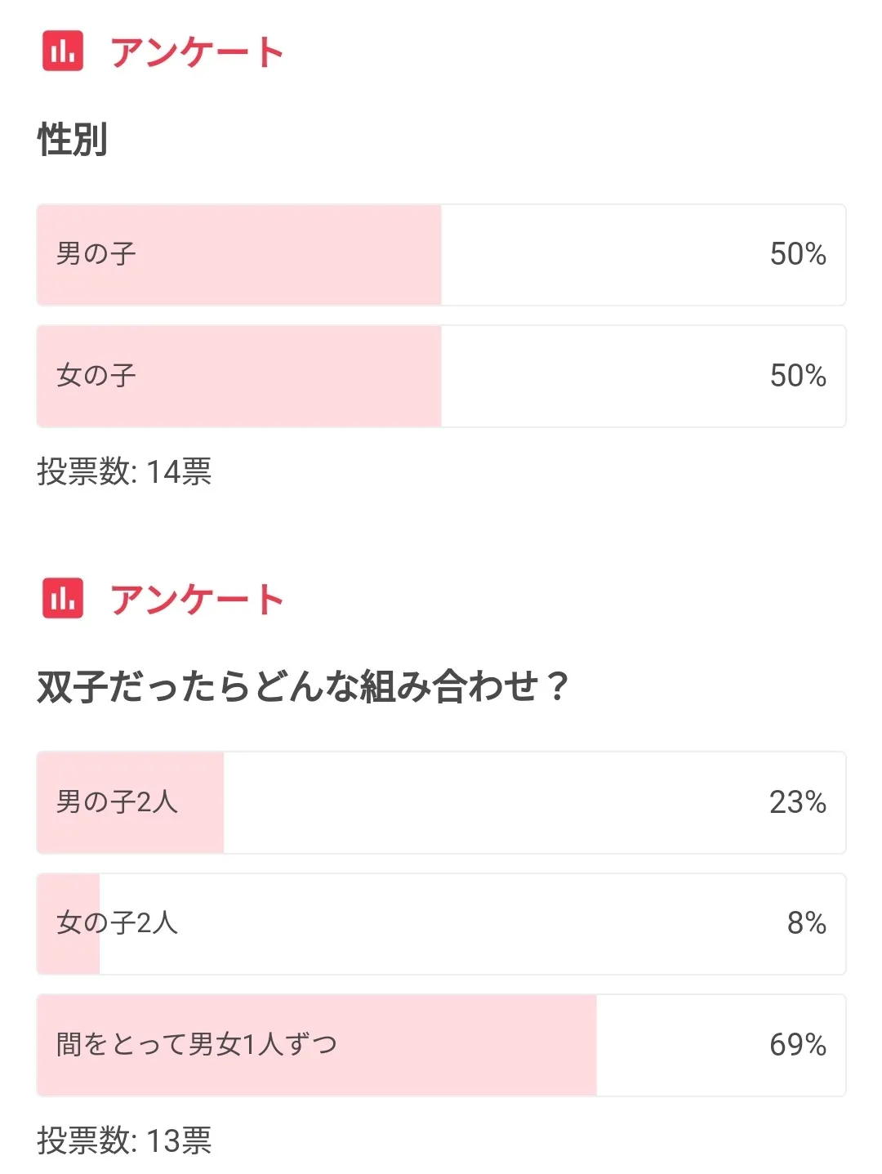Click the 50% value in the 女の子 row
Screen dimensions: 882x1174
(797, 376)
